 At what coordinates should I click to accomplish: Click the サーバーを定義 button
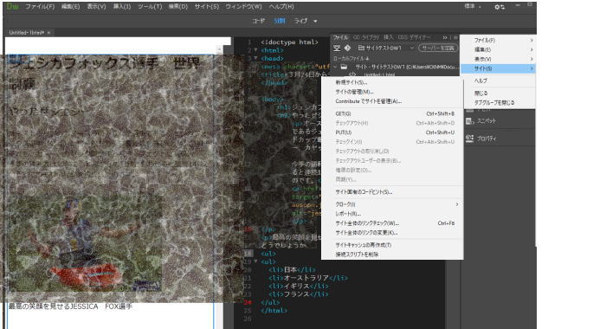point(438,48)
